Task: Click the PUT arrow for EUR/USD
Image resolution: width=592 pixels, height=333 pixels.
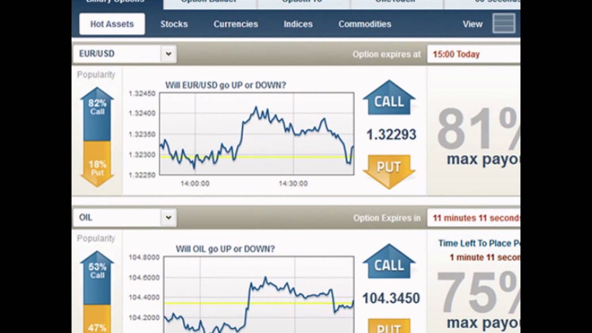Action: (x=389, y=172)
